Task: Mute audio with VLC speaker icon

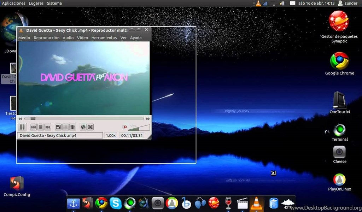Action: click(x=125, y=127)
